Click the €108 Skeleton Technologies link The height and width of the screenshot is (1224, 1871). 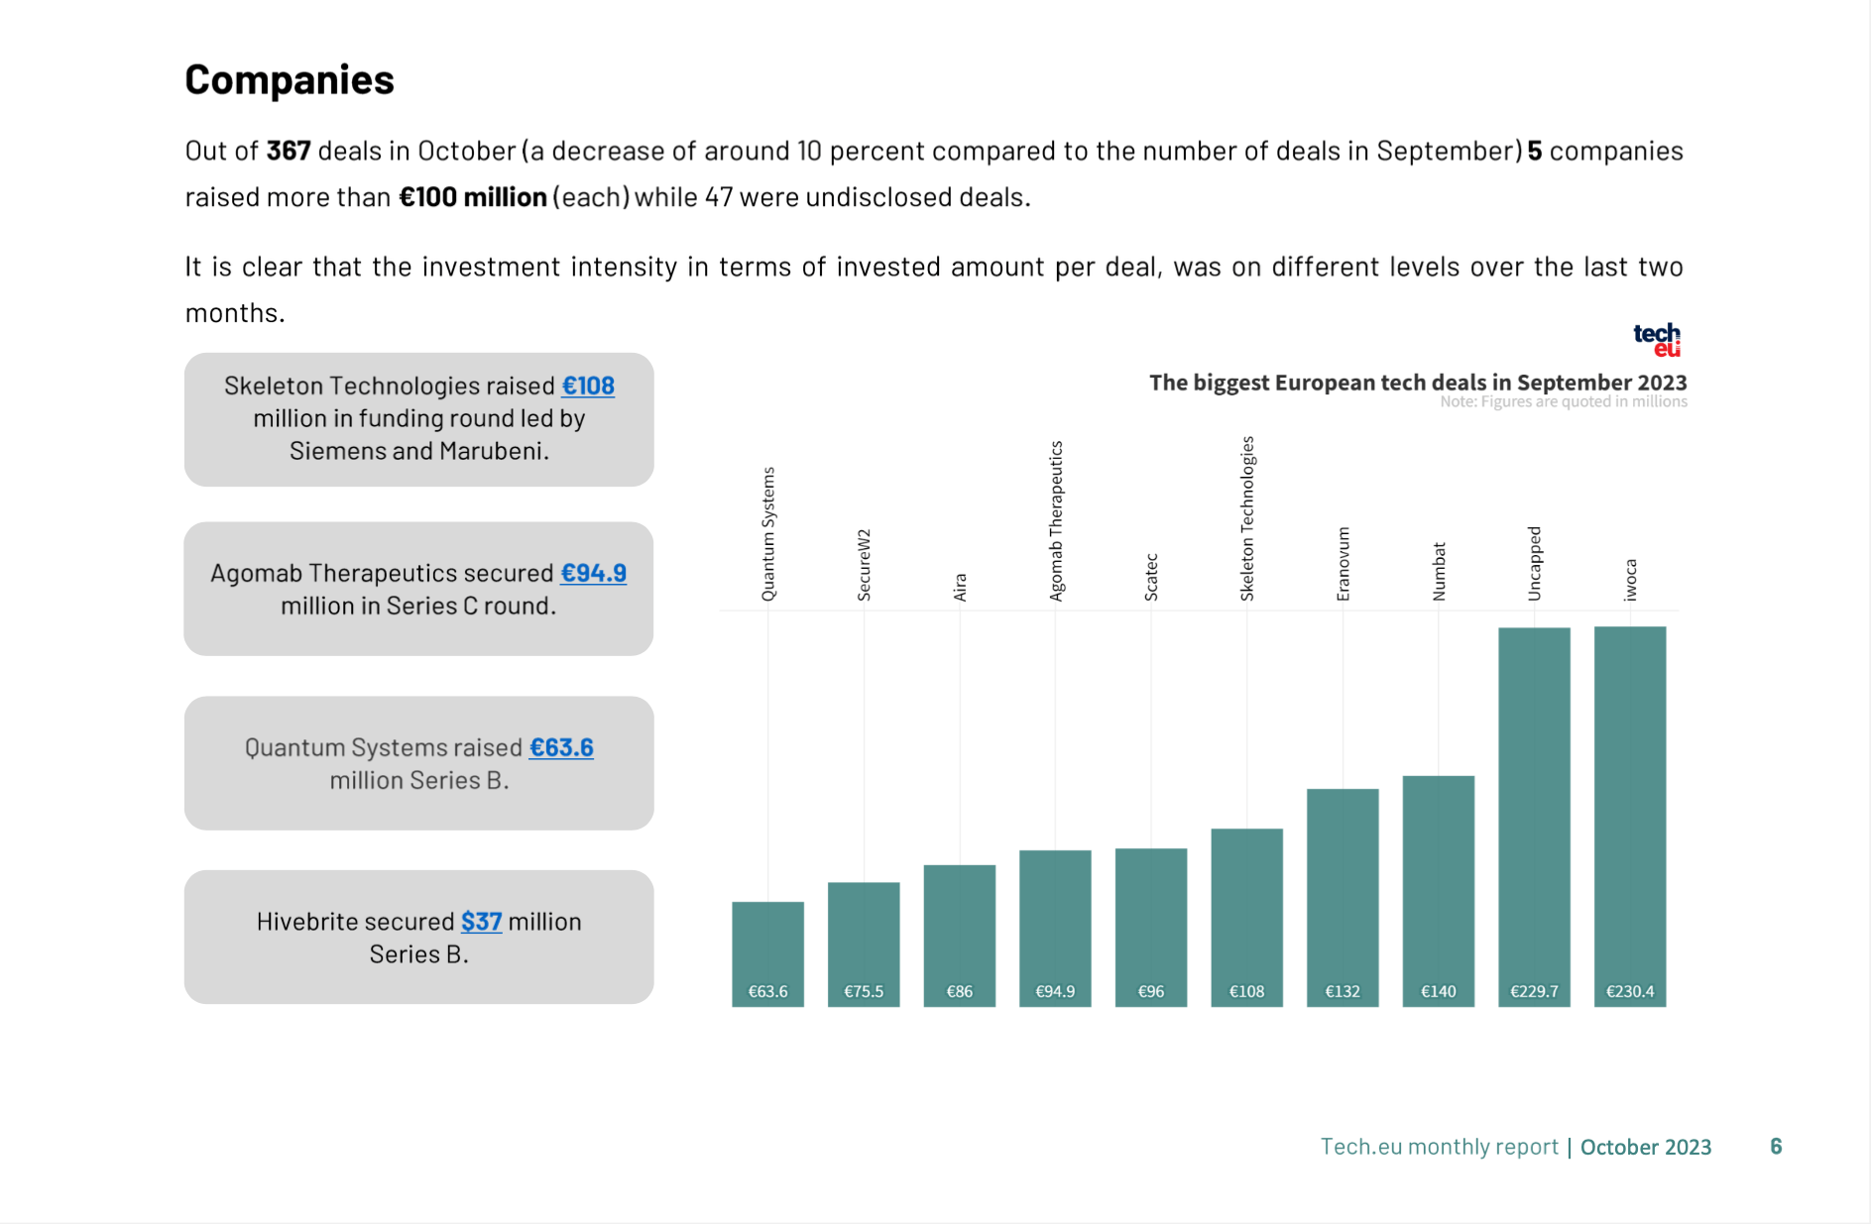(588, 386)
